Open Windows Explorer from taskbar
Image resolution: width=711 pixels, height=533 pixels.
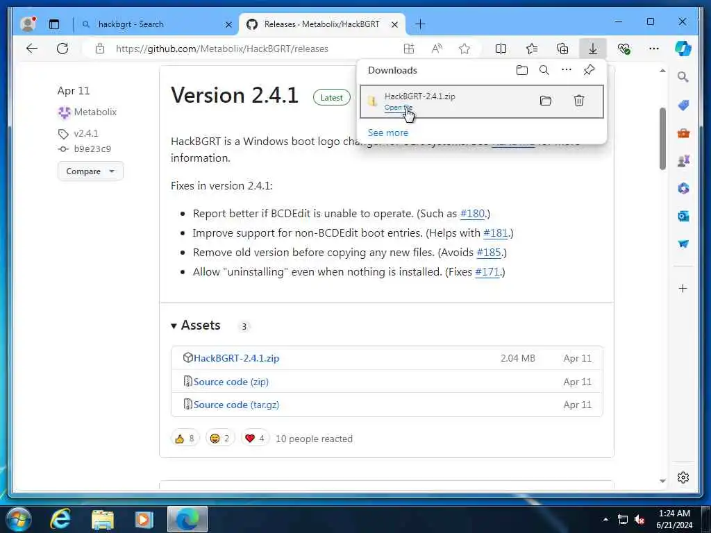click(x=103, y=519)
